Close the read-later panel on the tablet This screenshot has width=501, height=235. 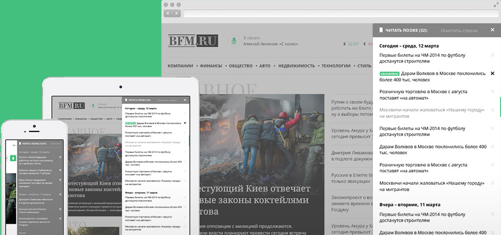[185, 100]
